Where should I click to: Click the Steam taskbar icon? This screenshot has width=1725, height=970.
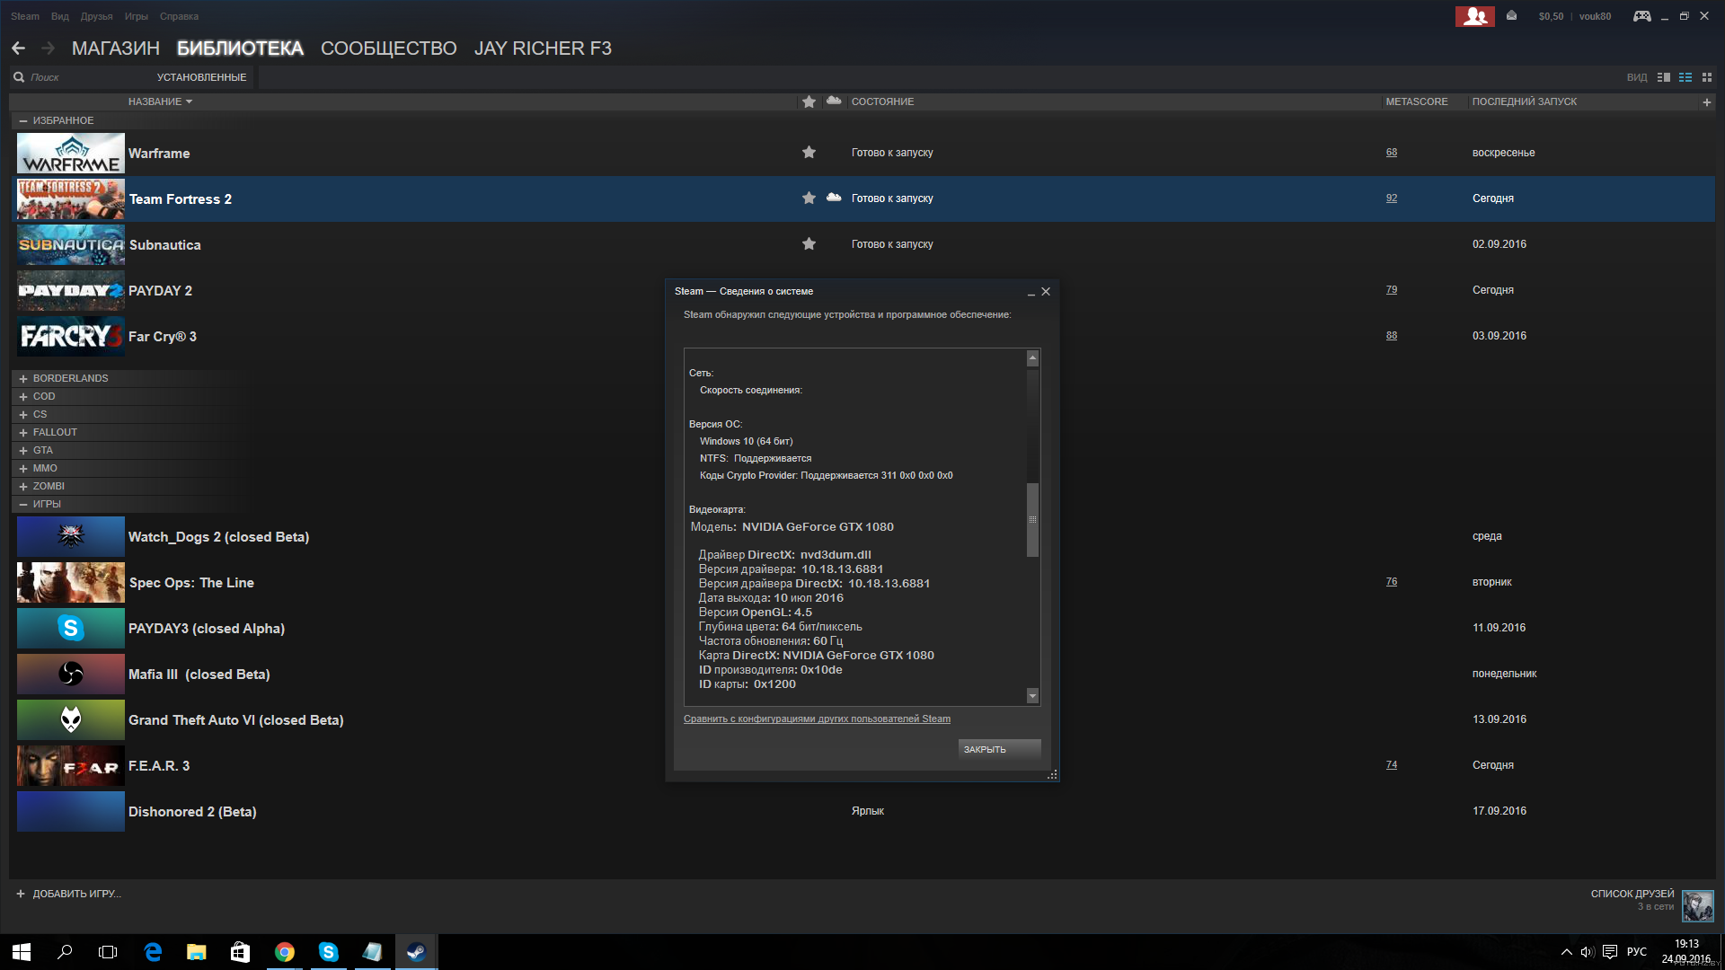(415, 952)
